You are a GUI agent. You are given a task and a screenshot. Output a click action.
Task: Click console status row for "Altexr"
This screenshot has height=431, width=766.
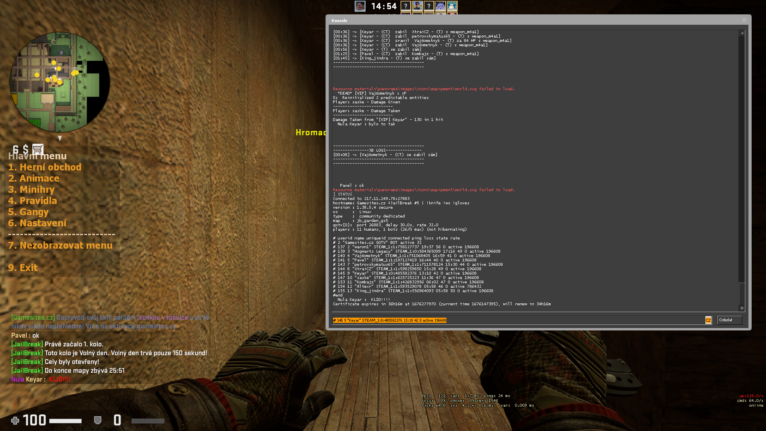click(407, 287)
